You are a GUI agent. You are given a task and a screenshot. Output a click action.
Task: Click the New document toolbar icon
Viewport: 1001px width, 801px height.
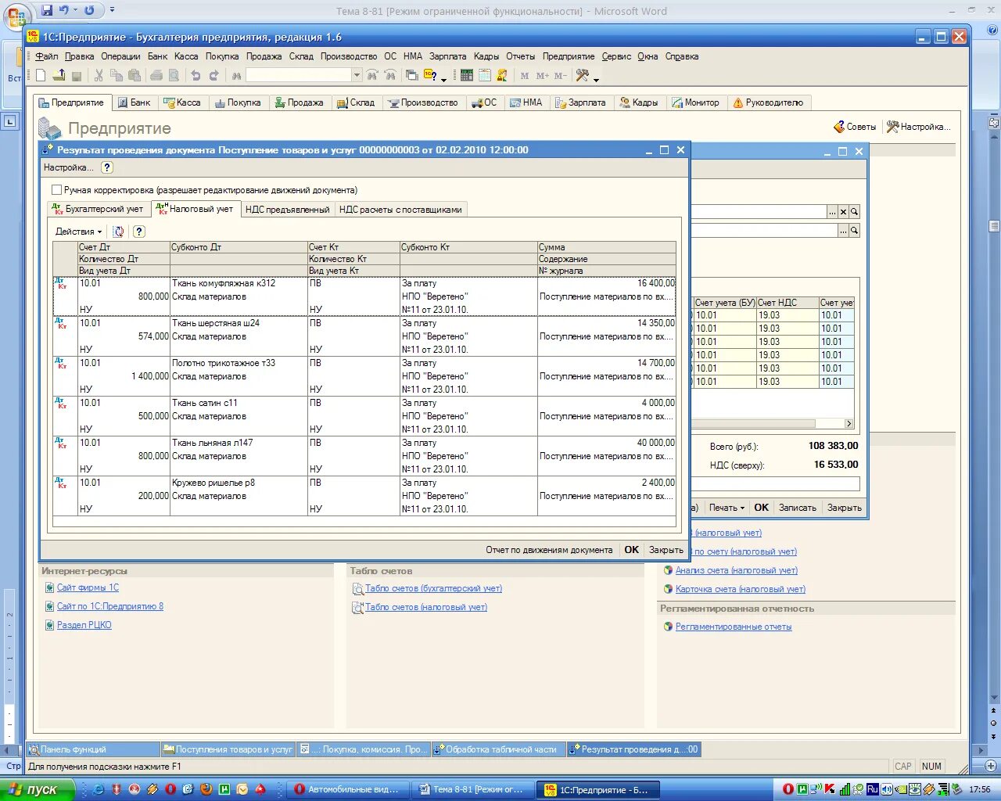pyautogui.click(x=41, y=75)
